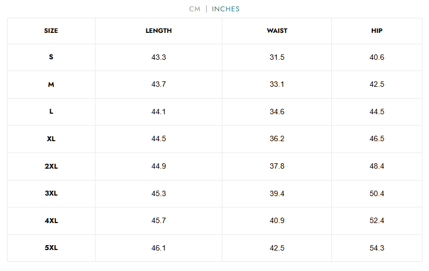Click the SIZE column header

click(51, 31)
